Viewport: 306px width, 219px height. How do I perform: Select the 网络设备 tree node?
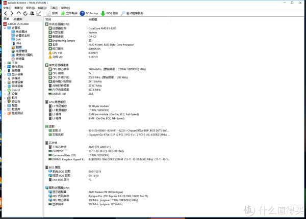tap(15, 86)
